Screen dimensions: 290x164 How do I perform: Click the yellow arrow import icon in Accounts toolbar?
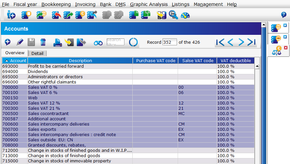pyautogui.click(x=69, y=42)
